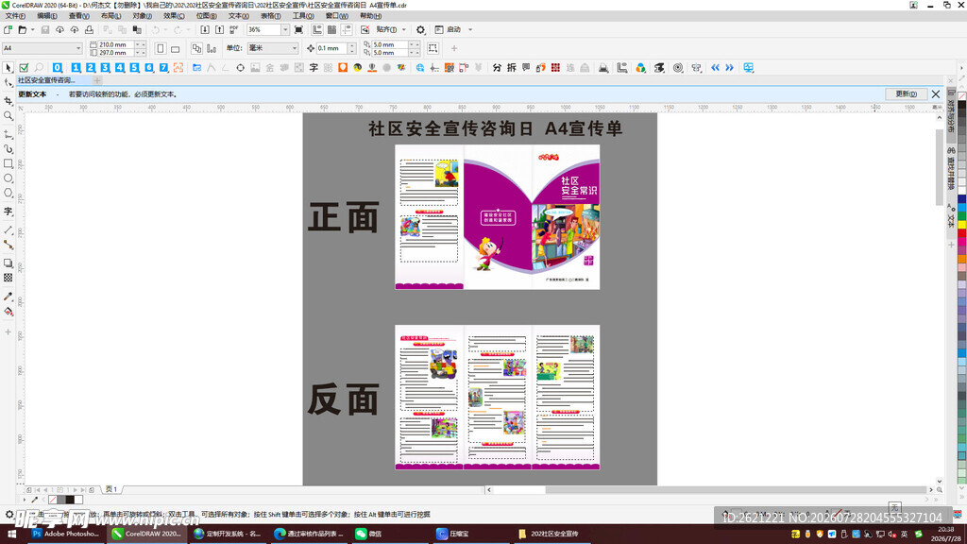Select the Rectangle tool
This screenshot has width=967, height=544.
tap(8, 163)
